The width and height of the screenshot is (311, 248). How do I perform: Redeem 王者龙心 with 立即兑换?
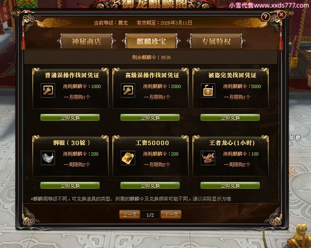(230, 185)
